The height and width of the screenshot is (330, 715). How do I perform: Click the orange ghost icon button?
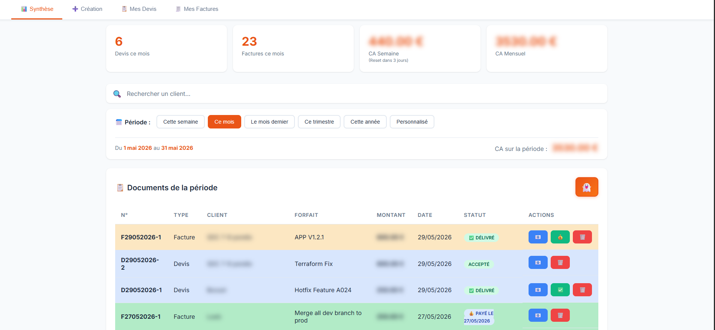click(587, 187)
